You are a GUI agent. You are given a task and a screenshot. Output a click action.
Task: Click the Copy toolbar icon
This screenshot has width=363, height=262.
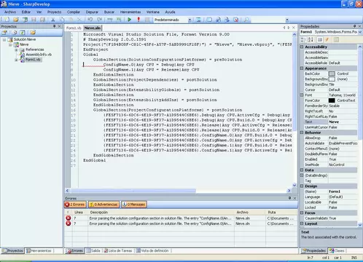(x=62, y=20)
